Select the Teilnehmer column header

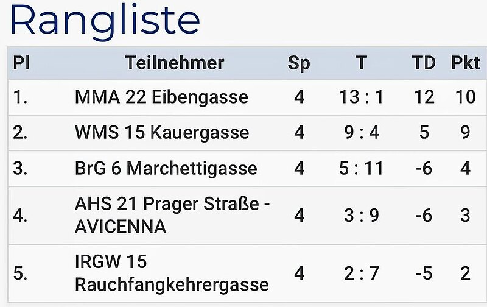[x=175, y=63]
